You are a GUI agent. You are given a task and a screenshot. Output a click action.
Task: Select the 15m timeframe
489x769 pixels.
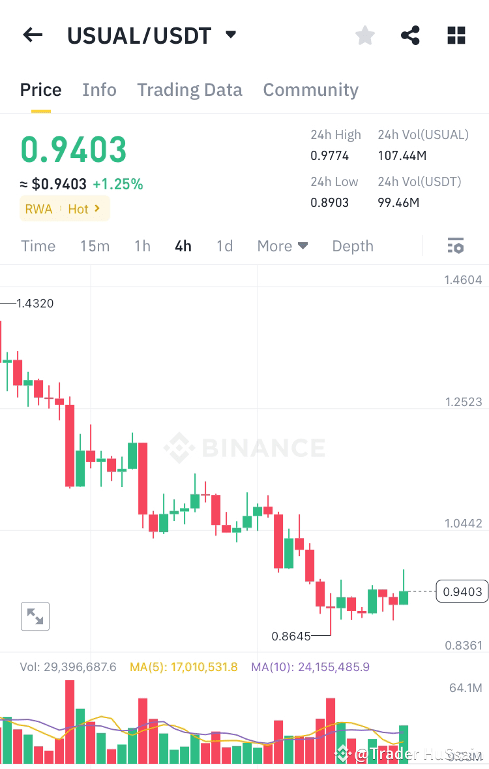click(x=95, y=245)
